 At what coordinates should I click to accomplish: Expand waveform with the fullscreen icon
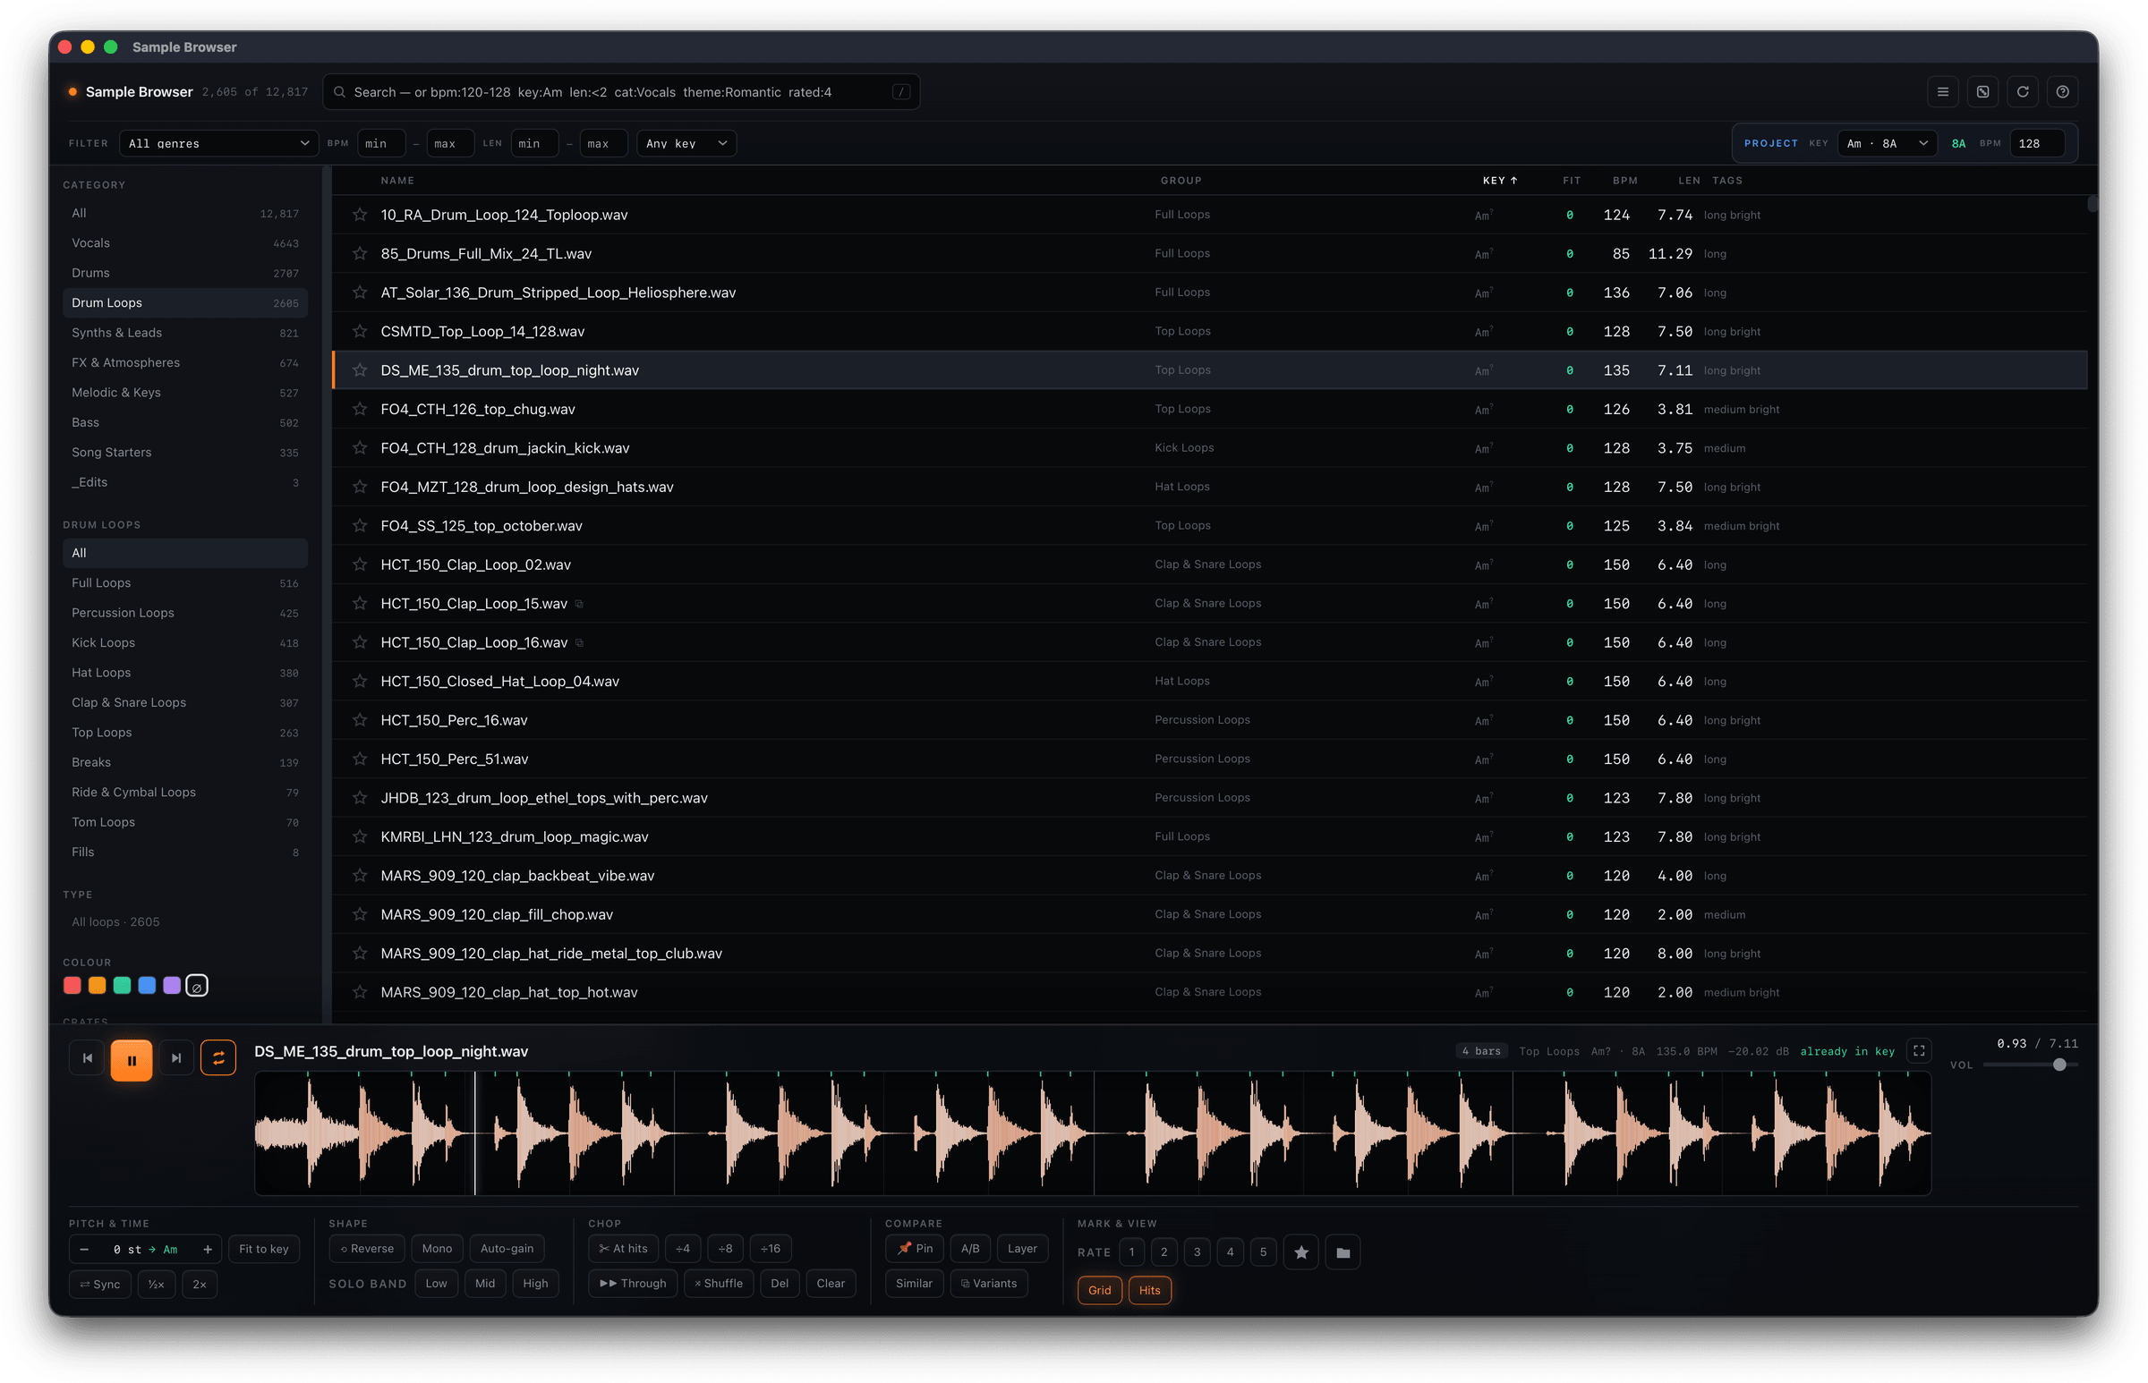(1919, 1051)
